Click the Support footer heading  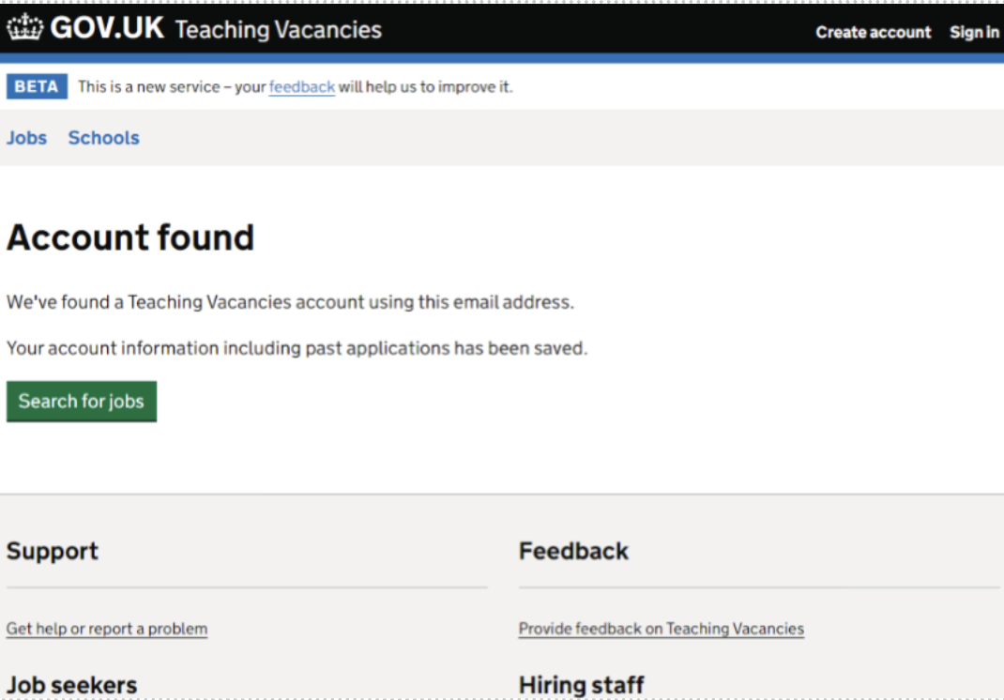point(53,551)
